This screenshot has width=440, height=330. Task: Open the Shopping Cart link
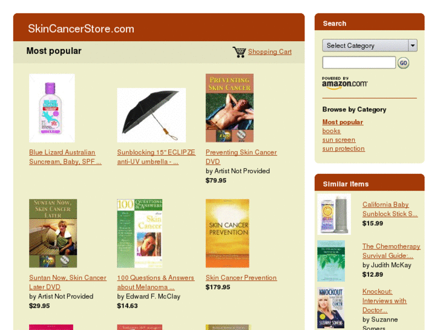270,51
